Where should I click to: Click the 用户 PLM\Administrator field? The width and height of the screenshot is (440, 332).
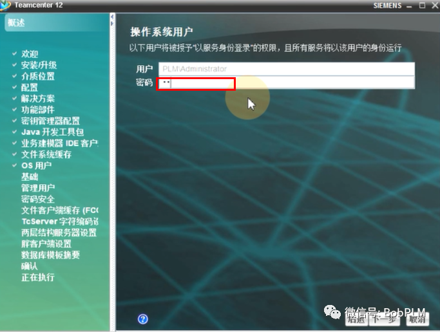(287, 69)
